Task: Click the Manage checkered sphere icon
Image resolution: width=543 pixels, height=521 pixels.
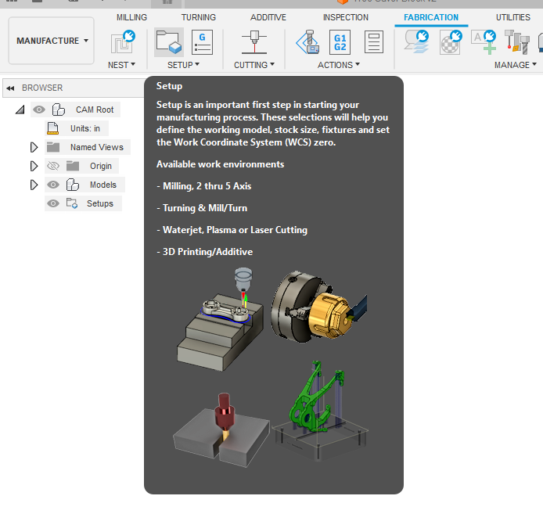Action: pos(451,42)
